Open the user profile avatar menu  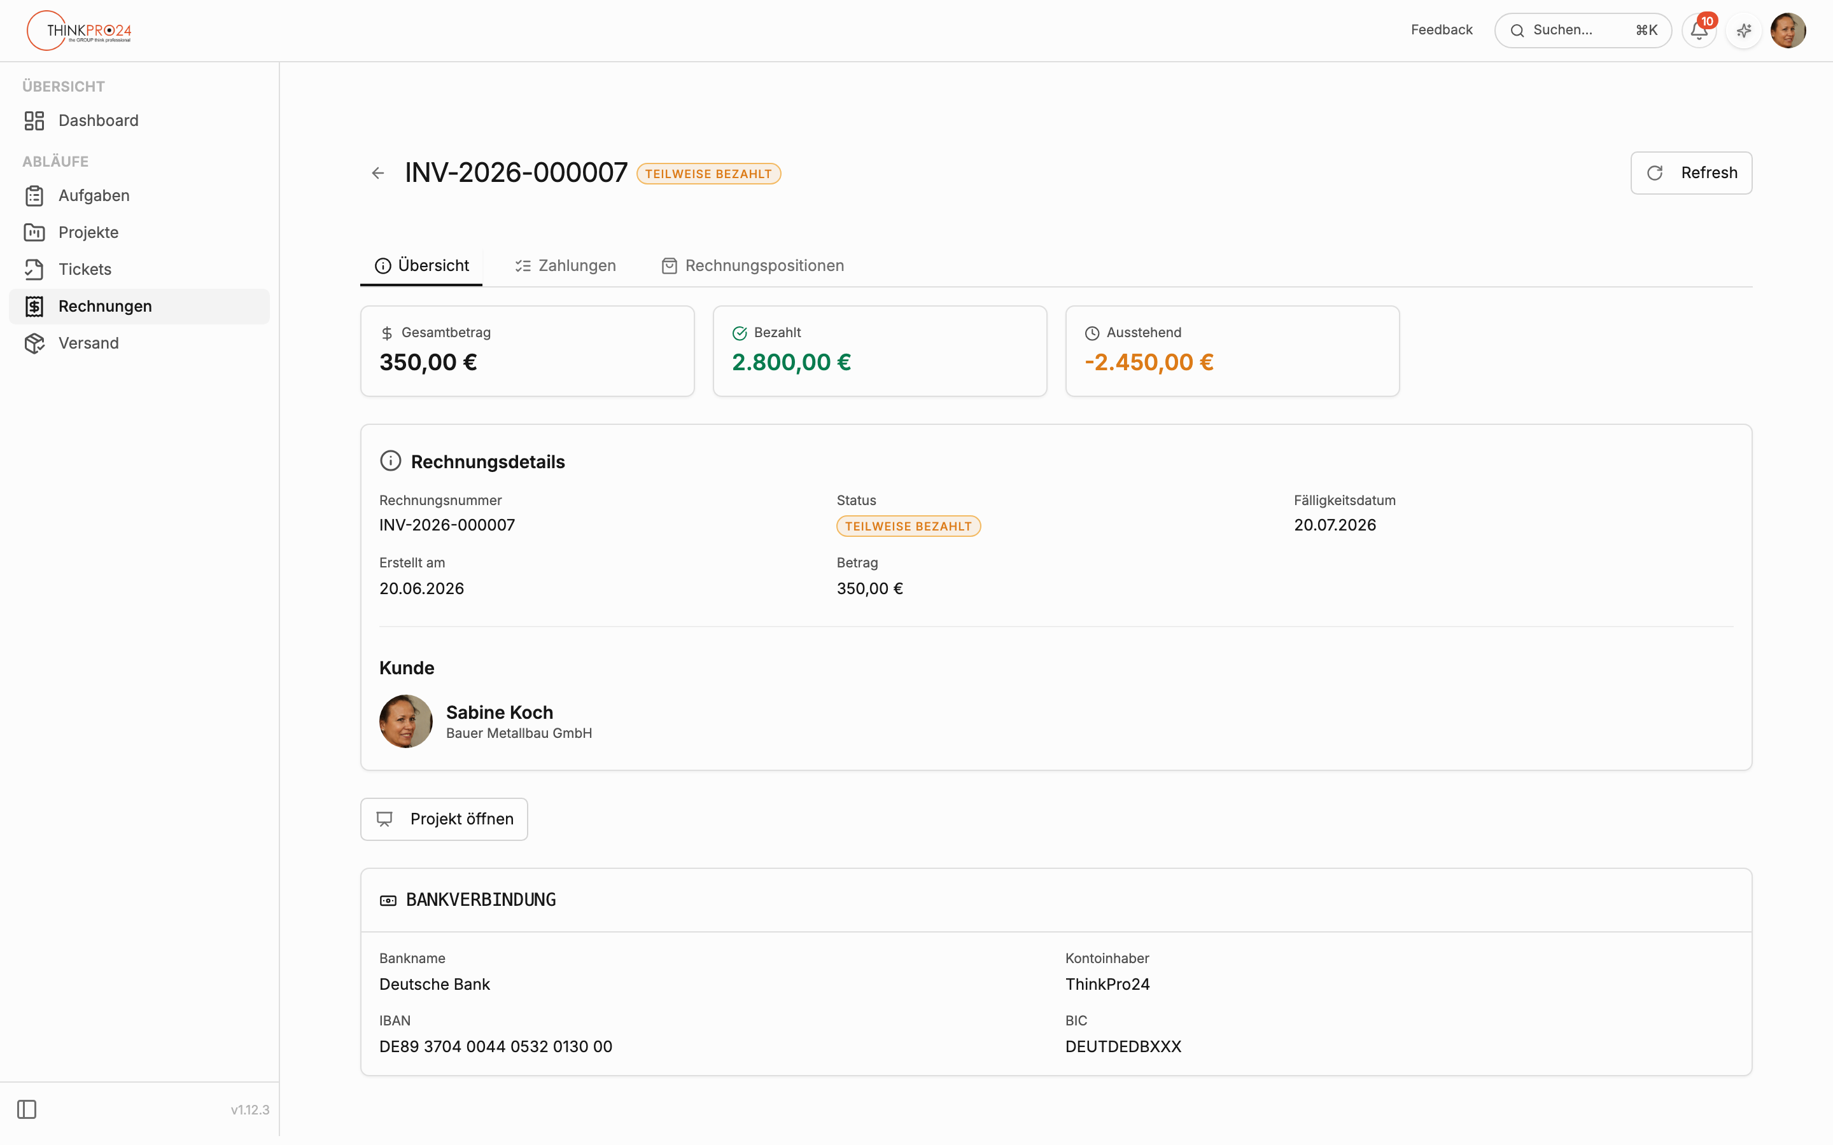coord(1788,31)
